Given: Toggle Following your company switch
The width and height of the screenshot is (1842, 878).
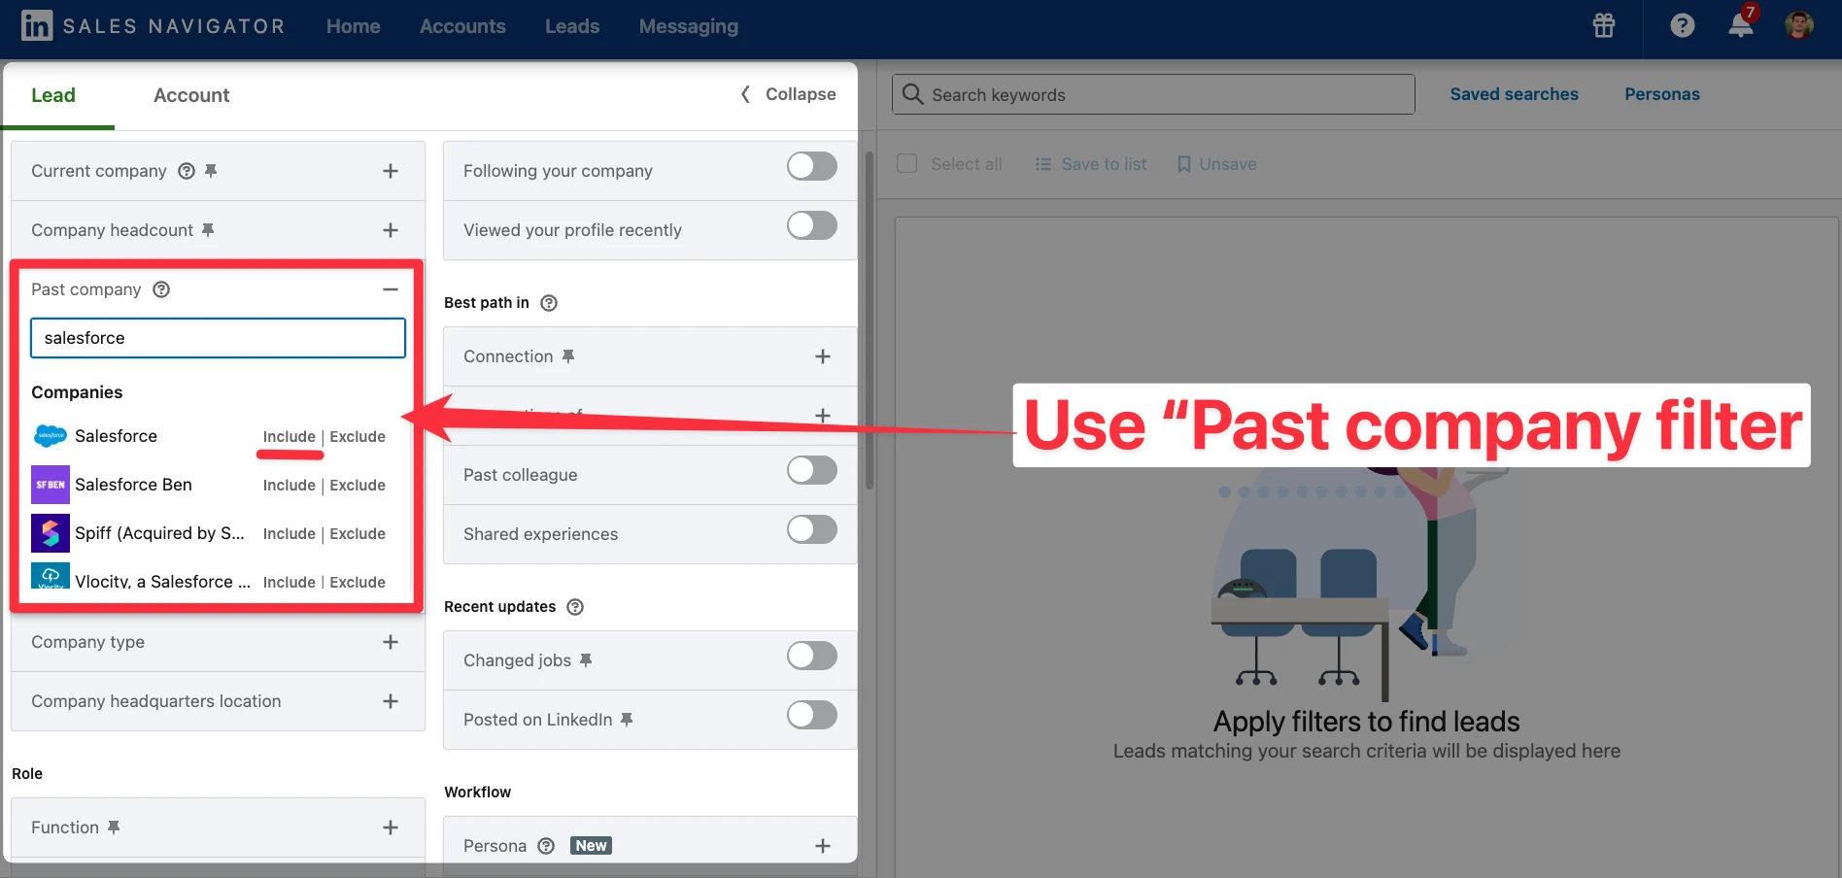Looking at the screenshot, I should point(812,167).
